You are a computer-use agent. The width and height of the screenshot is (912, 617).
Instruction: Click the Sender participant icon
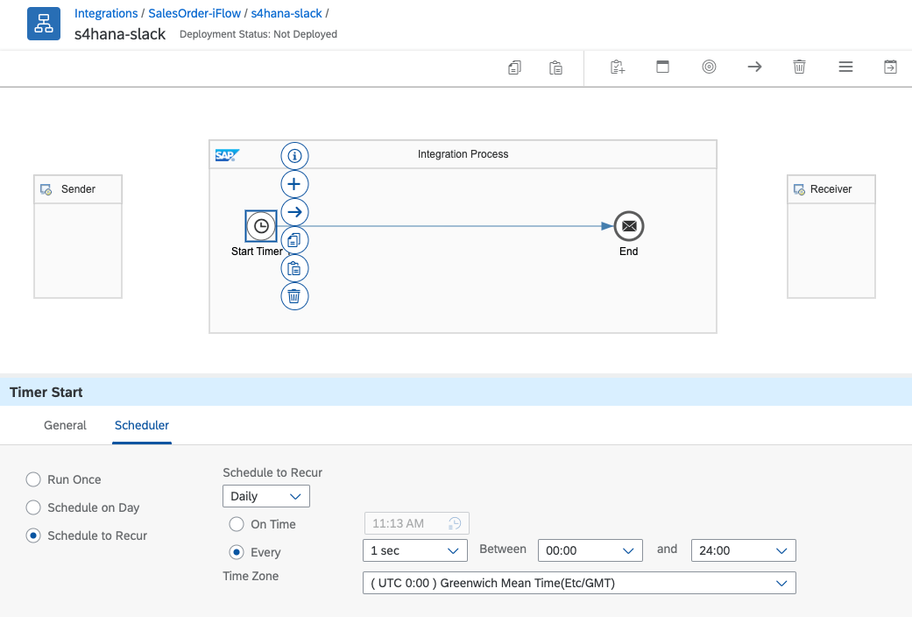pos(46,190)
